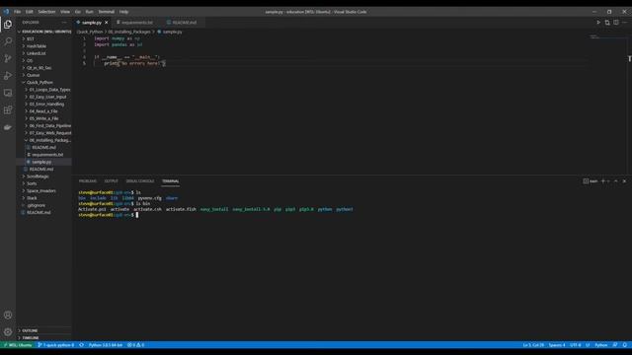Switch to DEBUG CONSOLE panel tab
Viewport: 632px width, 355px height.
pos(140,181)
